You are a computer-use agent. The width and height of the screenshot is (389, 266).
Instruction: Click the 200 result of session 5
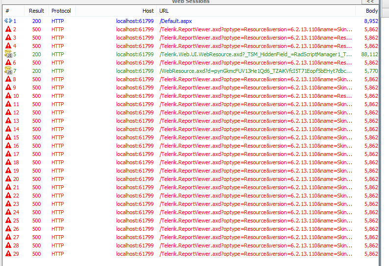point(36,54)
